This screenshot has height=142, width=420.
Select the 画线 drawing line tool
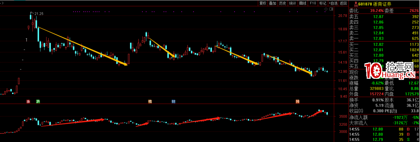coord(303,3)
